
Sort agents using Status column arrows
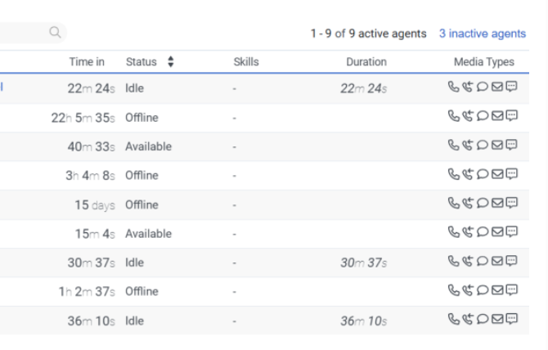[x=171, y=62]
